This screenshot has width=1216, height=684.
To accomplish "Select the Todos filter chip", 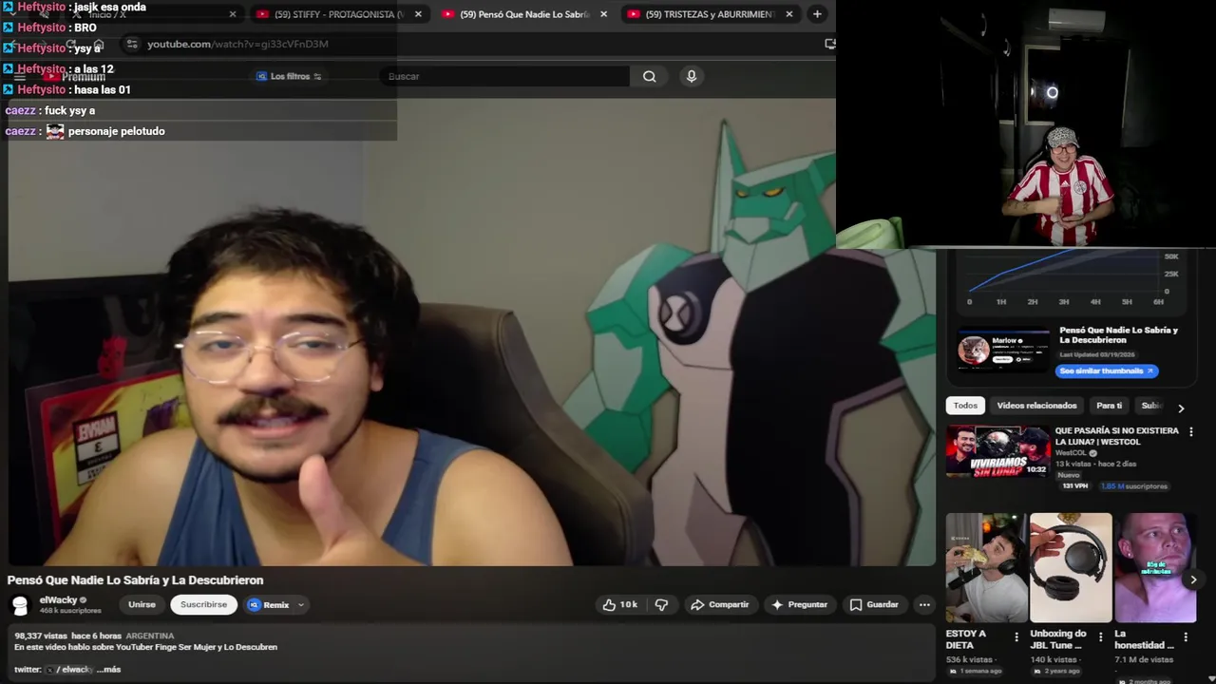I will tap(965, 406).
